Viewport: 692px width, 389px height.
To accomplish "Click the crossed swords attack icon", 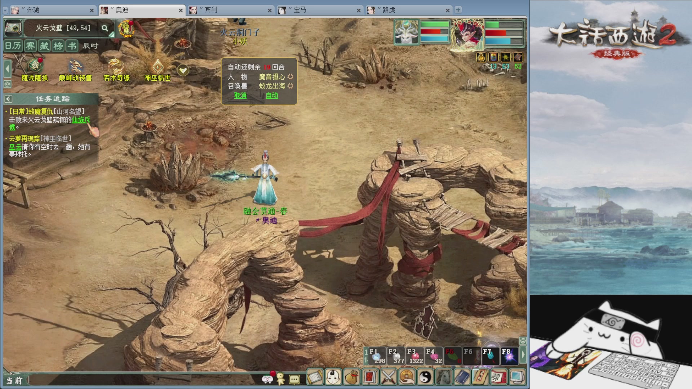I will pos(389,377).
